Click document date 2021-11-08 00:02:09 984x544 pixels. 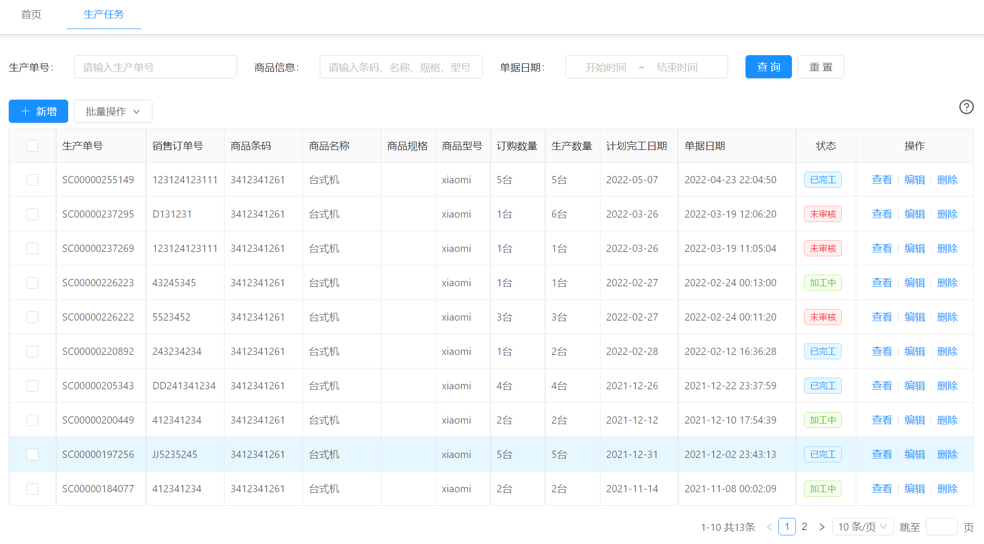[x=730, y=489]
